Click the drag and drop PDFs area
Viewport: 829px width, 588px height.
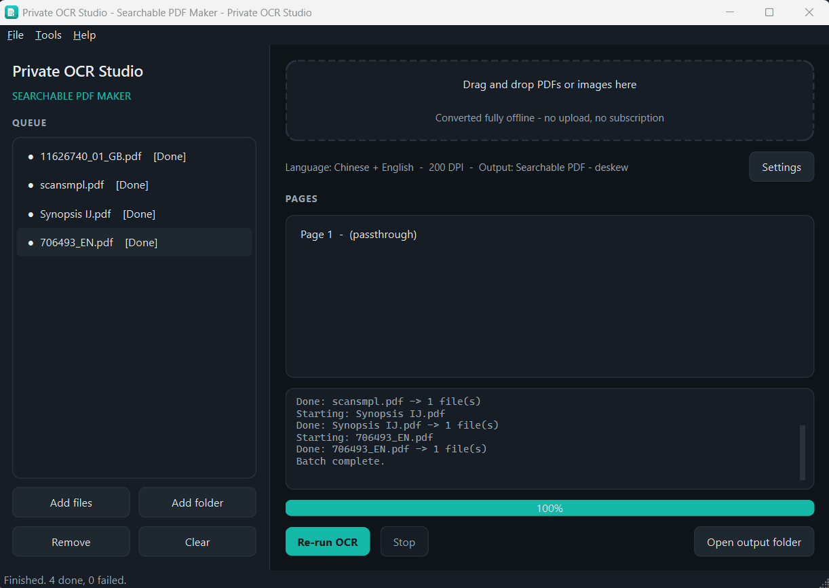[550, 100]
